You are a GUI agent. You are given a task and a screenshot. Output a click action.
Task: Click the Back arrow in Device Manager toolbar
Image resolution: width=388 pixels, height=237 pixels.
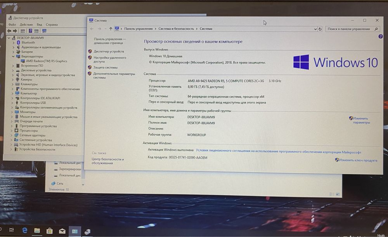click(9, 31)
